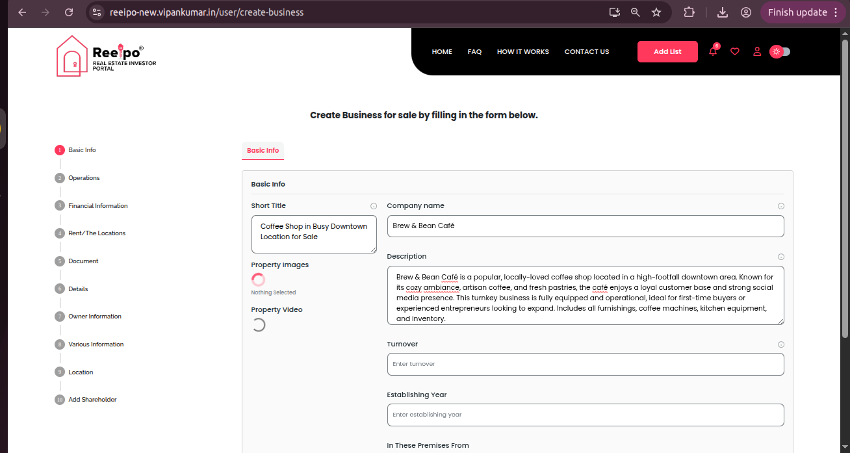Click the user profile icon
850x453 pixels.
click(x=756, y=52)
